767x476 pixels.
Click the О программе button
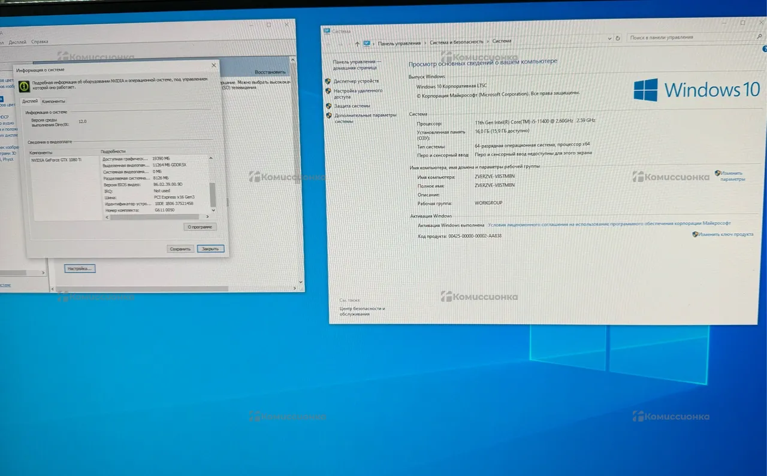(200, 227)
